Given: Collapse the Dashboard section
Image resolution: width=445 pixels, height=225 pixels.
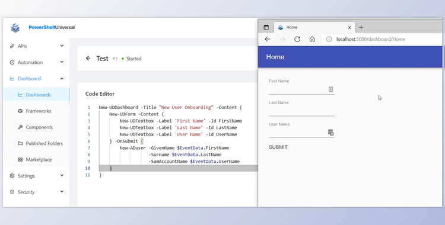Looking at the screenshot, I should [62, 79].
